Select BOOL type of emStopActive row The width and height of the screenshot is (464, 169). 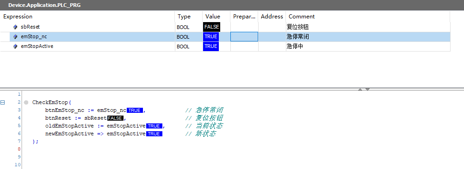[x=183, y=47]
